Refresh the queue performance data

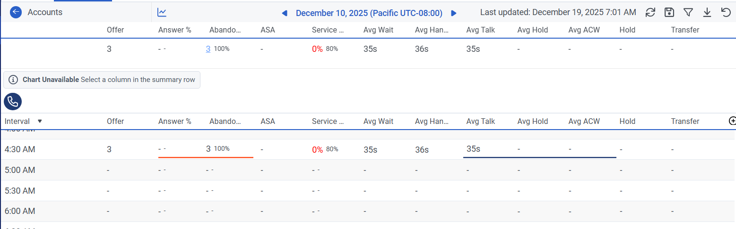pos(650,12)
